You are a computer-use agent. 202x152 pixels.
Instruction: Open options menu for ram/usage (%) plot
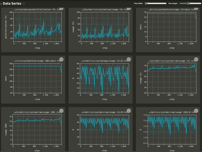click(196, 59)
